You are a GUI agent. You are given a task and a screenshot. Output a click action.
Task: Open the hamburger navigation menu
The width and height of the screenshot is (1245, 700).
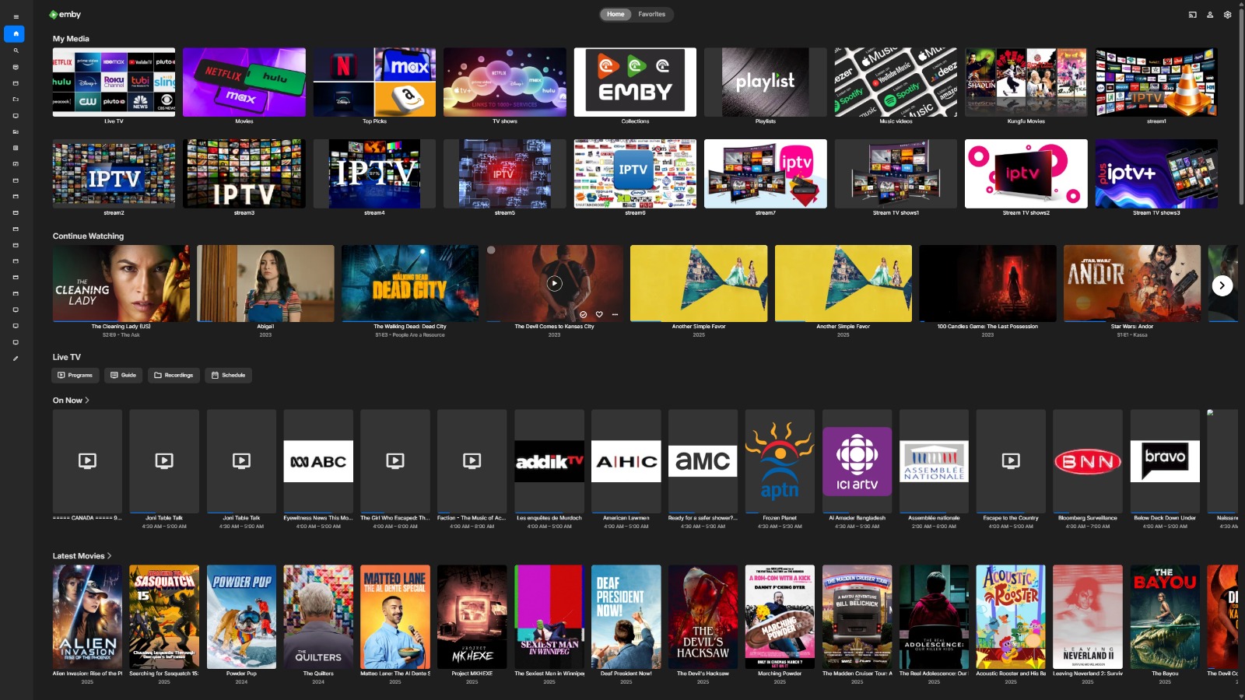pos(16,17)
